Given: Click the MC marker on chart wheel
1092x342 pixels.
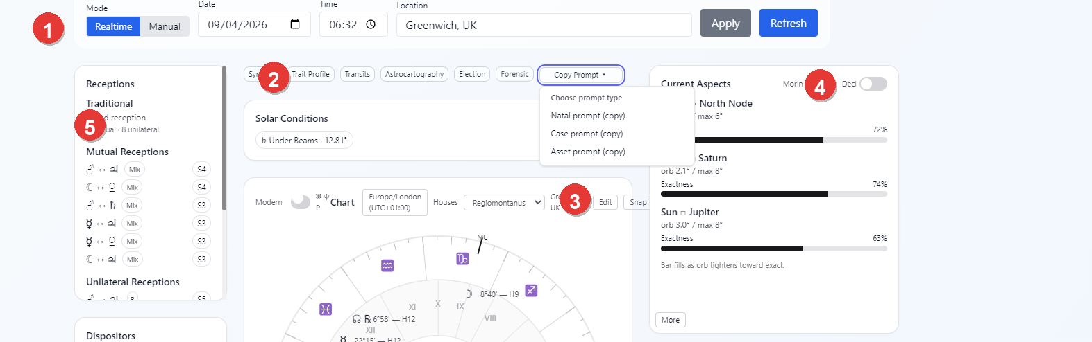Looking at the screenshot, I should 482,237.
